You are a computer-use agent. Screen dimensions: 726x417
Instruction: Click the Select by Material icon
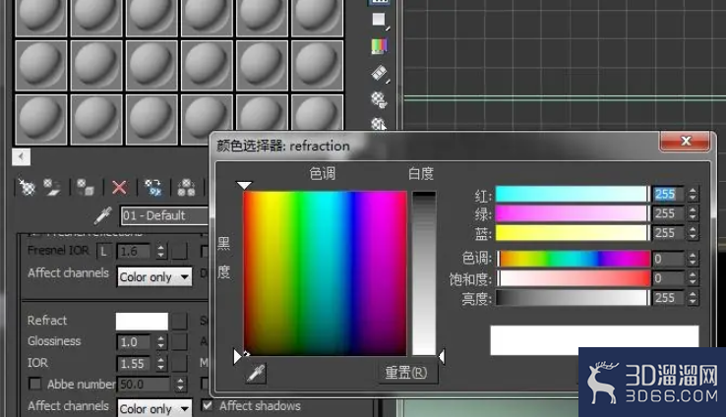point(379,124)
